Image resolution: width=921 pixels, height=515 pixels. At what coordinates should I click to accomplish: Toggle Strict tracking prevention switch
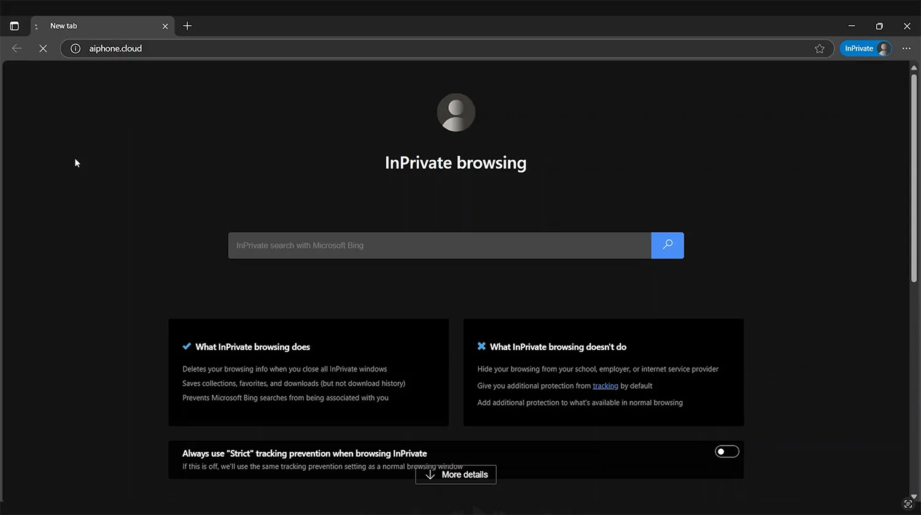pos(727,452)
